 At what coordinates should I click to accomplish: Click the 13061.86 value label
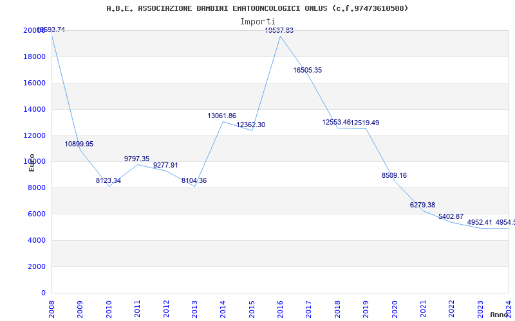(221, 116)
